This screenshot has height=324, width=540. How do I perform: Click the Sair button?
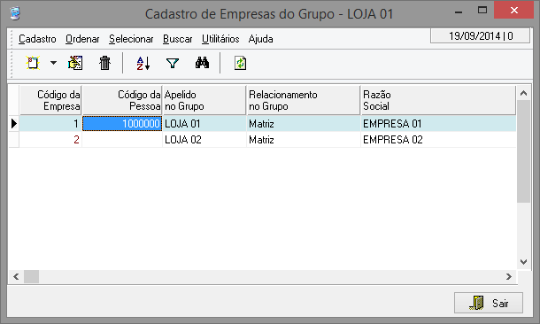[x=489, y=303]
